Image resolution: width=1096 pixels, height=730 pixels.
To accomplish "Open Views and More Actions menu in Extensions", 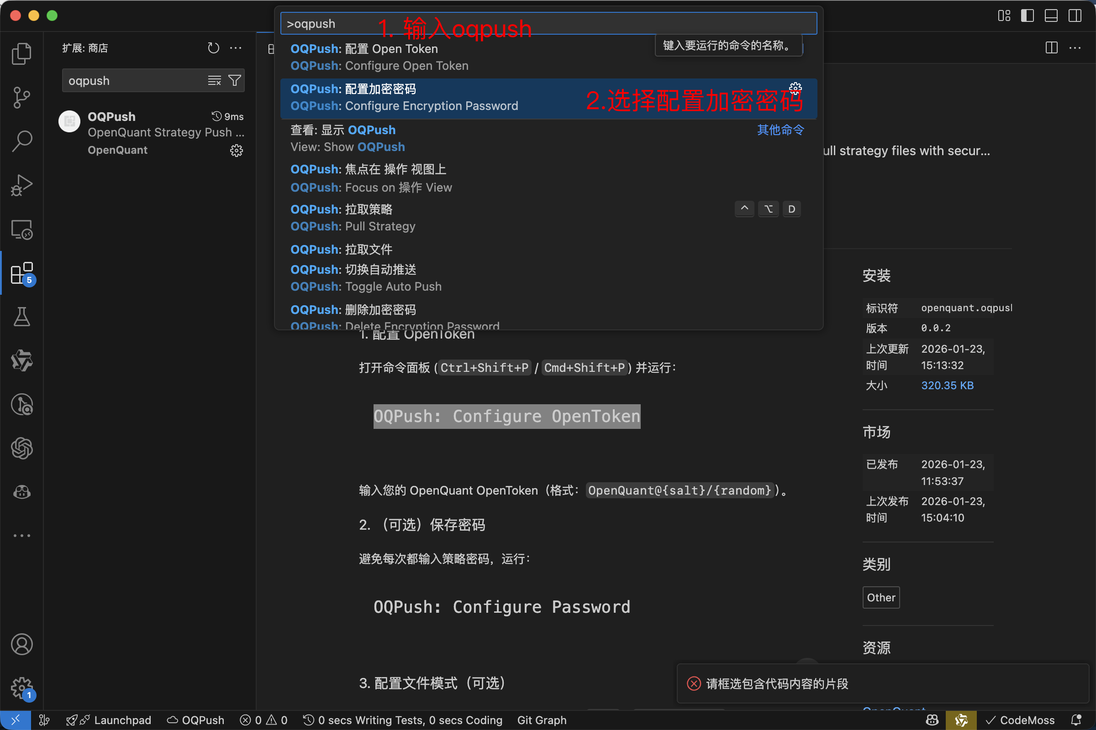I will point(236,48).
